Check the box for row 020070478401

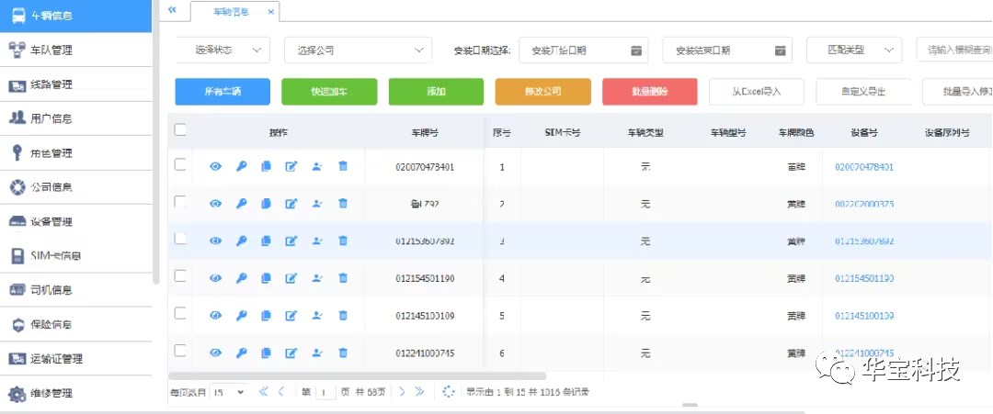tap(180, 164)
